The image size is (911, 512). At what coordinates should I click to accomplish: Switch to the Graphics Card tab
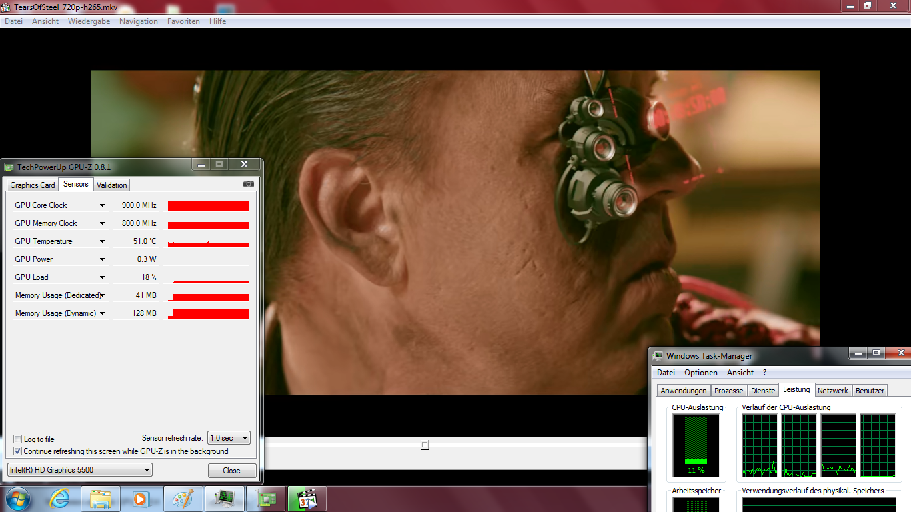pos(33,185)
